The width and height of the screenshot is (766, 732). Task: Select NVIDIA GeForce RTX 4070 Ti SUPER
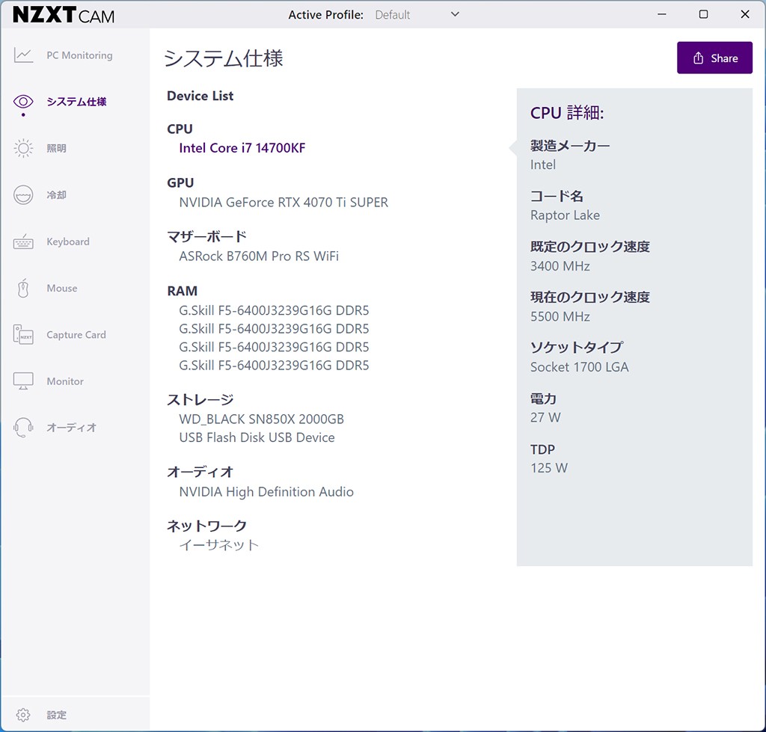(284, 202)
